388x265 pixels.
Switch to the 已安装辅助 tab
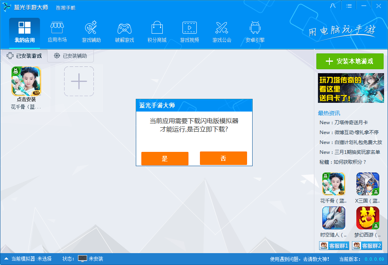[70, 56]
